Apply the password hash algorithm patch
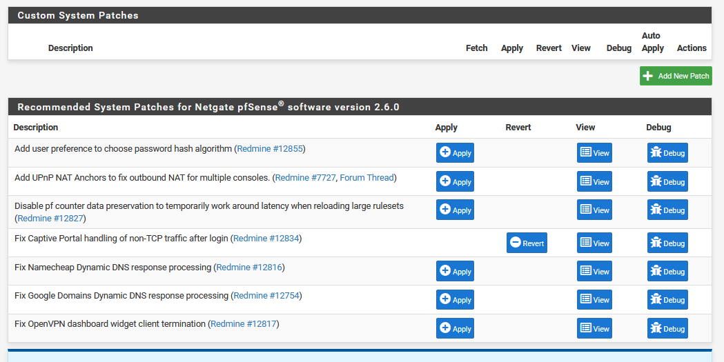Viewport: 724px width, 362px height. 455,152
